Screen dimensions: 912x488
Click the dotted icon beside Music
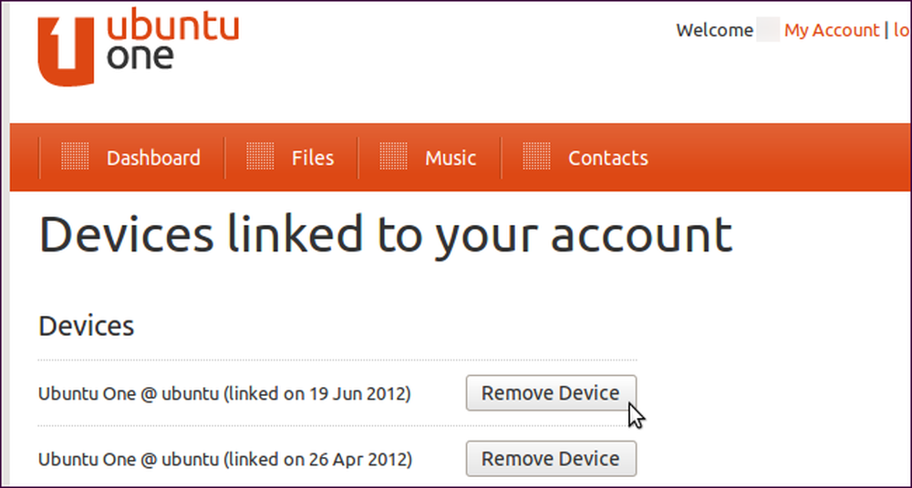[394, 156]
